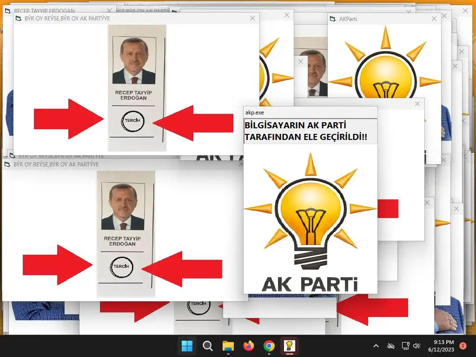476x357 pixels.
Task: Close the RECEP TAYYIP ERDOGAN window
Action: point(109,11)
